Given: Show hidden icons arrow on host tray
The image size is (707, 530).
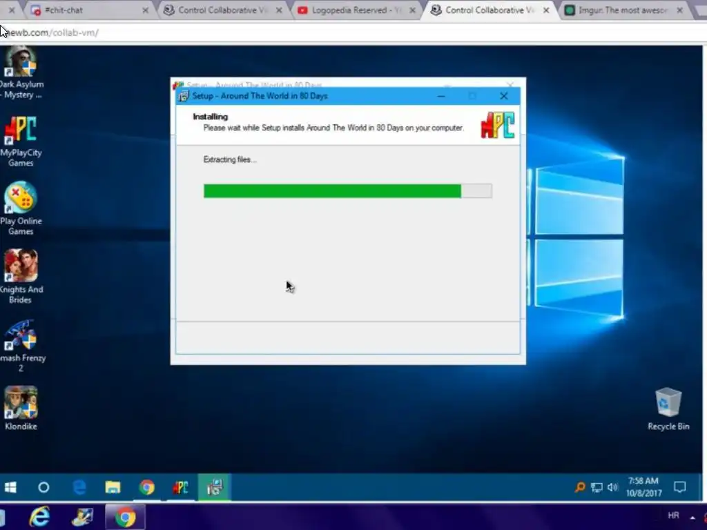Looking at the screenshot, I should pyautogui.click(x=693, y=517).
